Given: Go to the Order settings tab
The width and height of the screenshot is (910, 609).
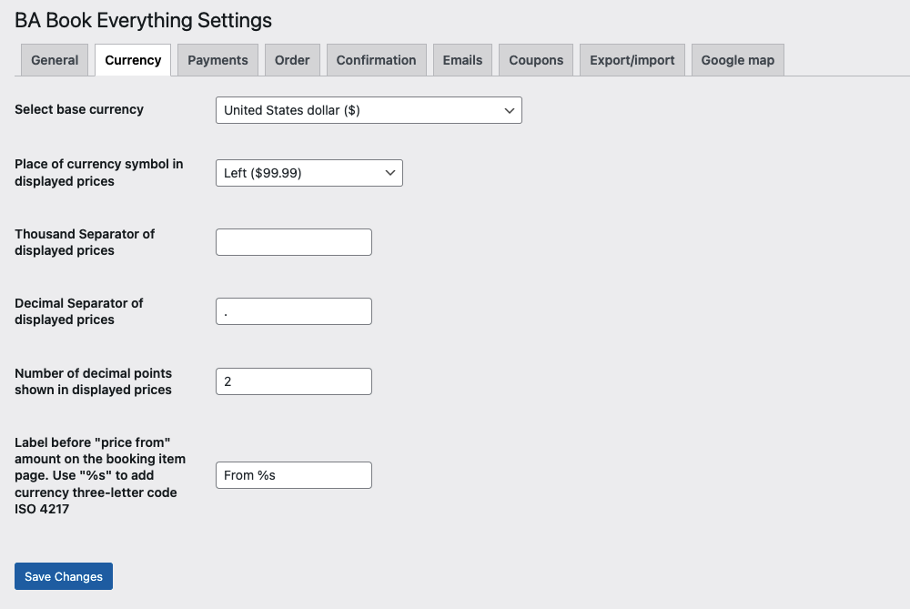Looking at the screenshot, I should click(292, 60).
